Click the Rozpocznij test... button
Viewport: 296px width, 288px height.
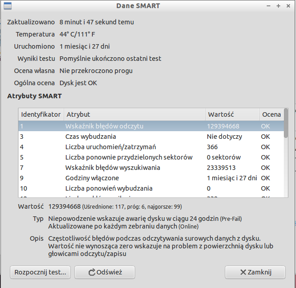pyautogui.click(x=40, y=272)
